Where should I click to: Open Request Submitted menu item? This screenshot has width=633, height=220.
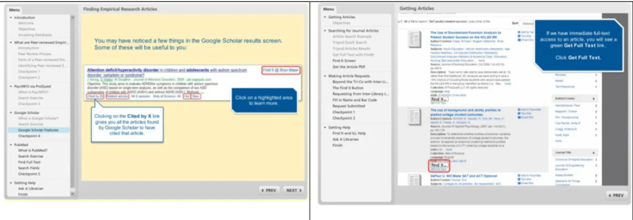pos(349,106)
